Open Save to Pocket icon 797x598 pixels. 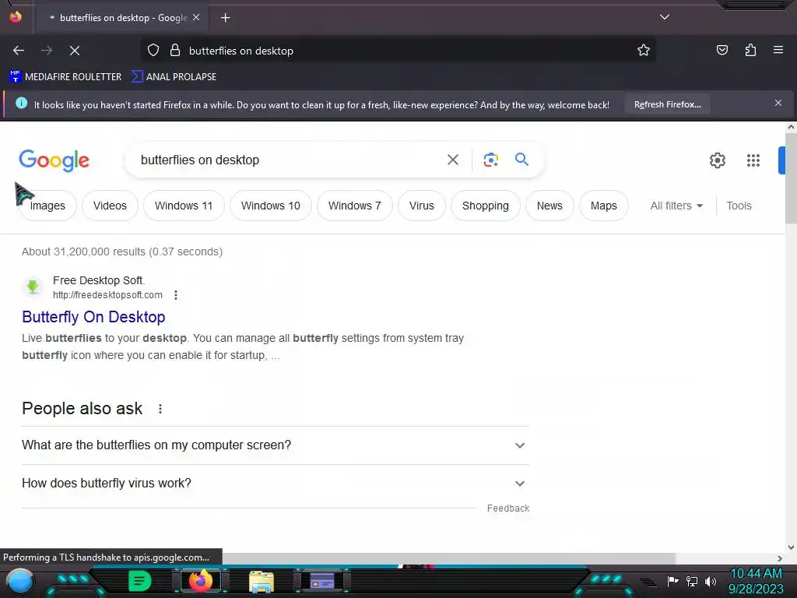(x=722, y=50)
